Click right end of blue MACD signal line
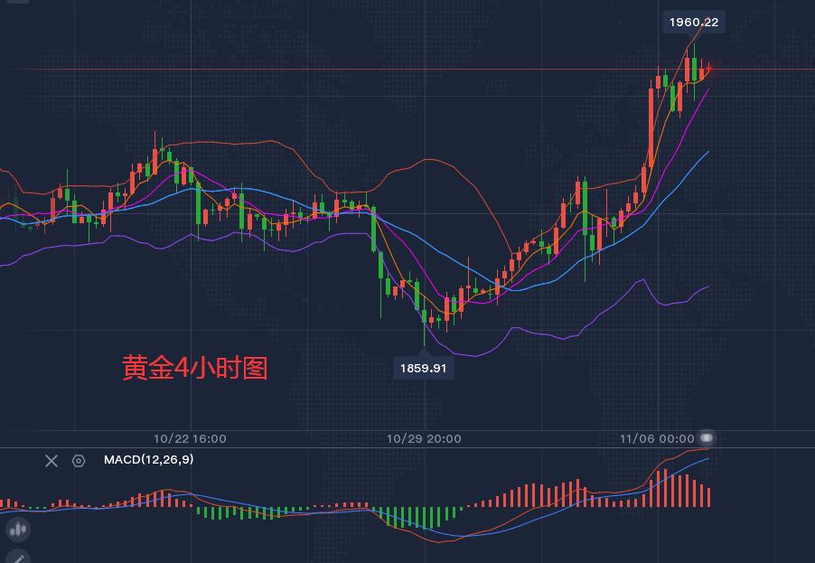 coord(708,459)
